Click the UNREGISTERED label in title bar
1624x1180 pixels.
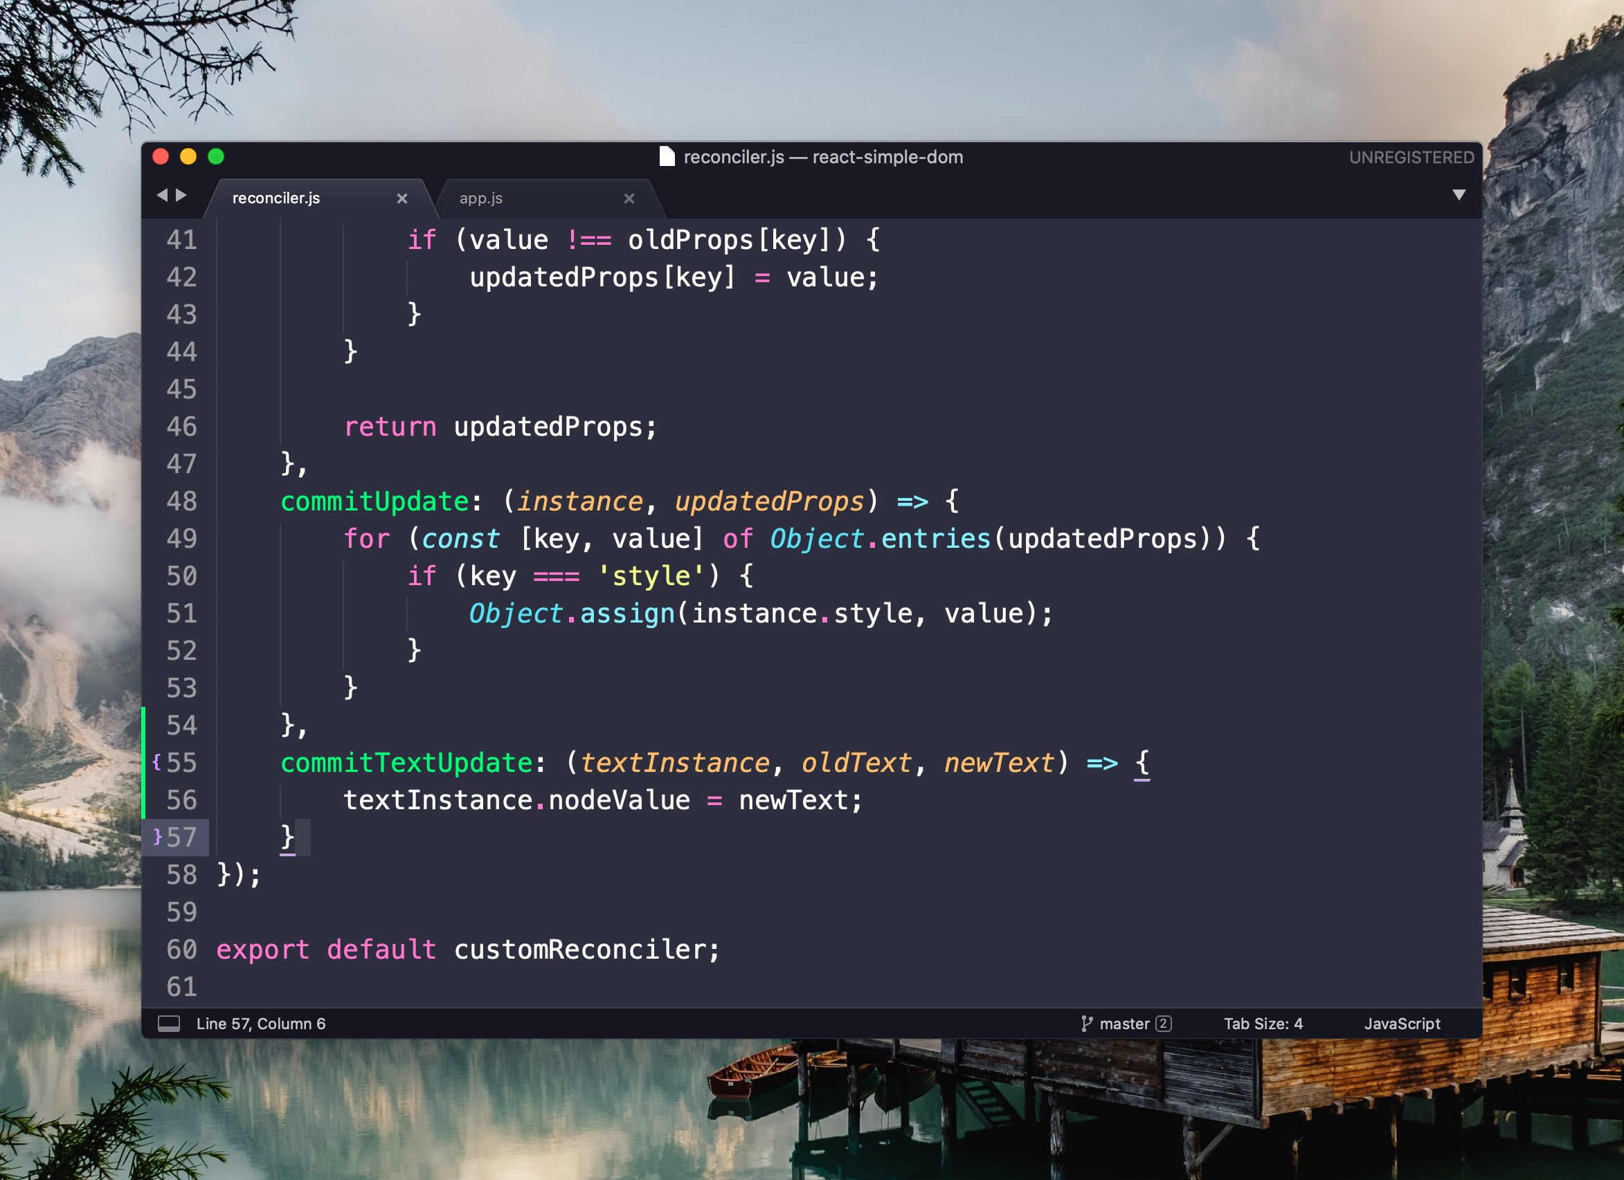[1411, 158]
